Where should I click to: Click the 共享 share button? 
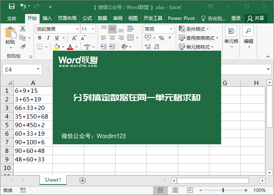[256, 18]
